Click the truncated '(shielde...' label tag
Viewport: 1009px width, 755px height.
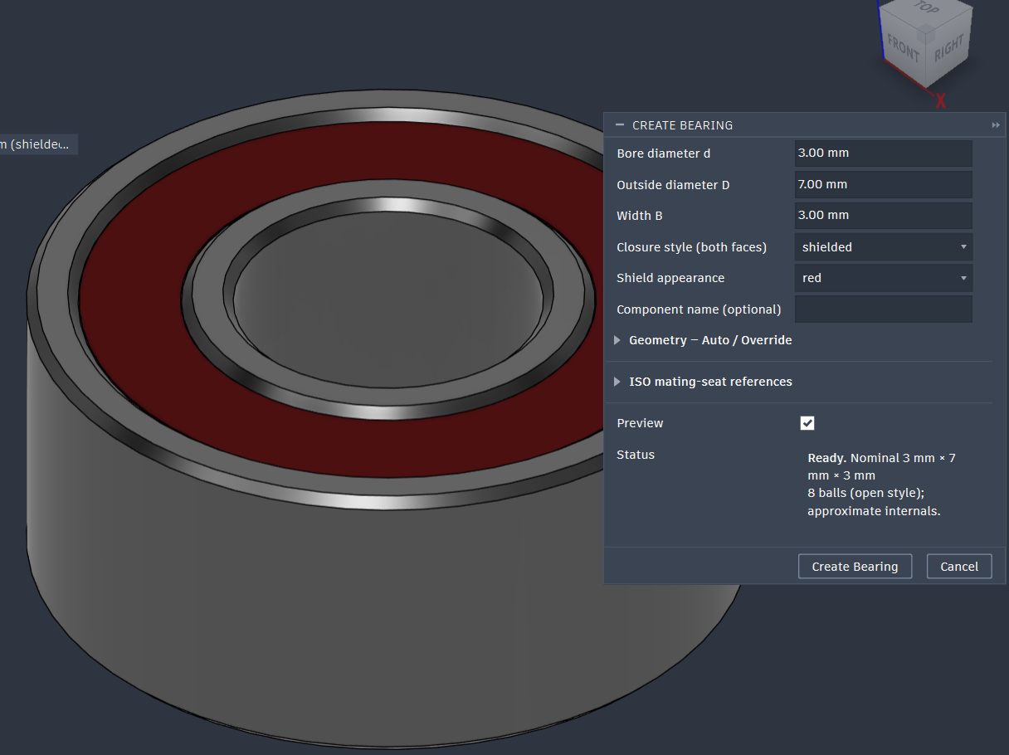[x=38, y=144]
